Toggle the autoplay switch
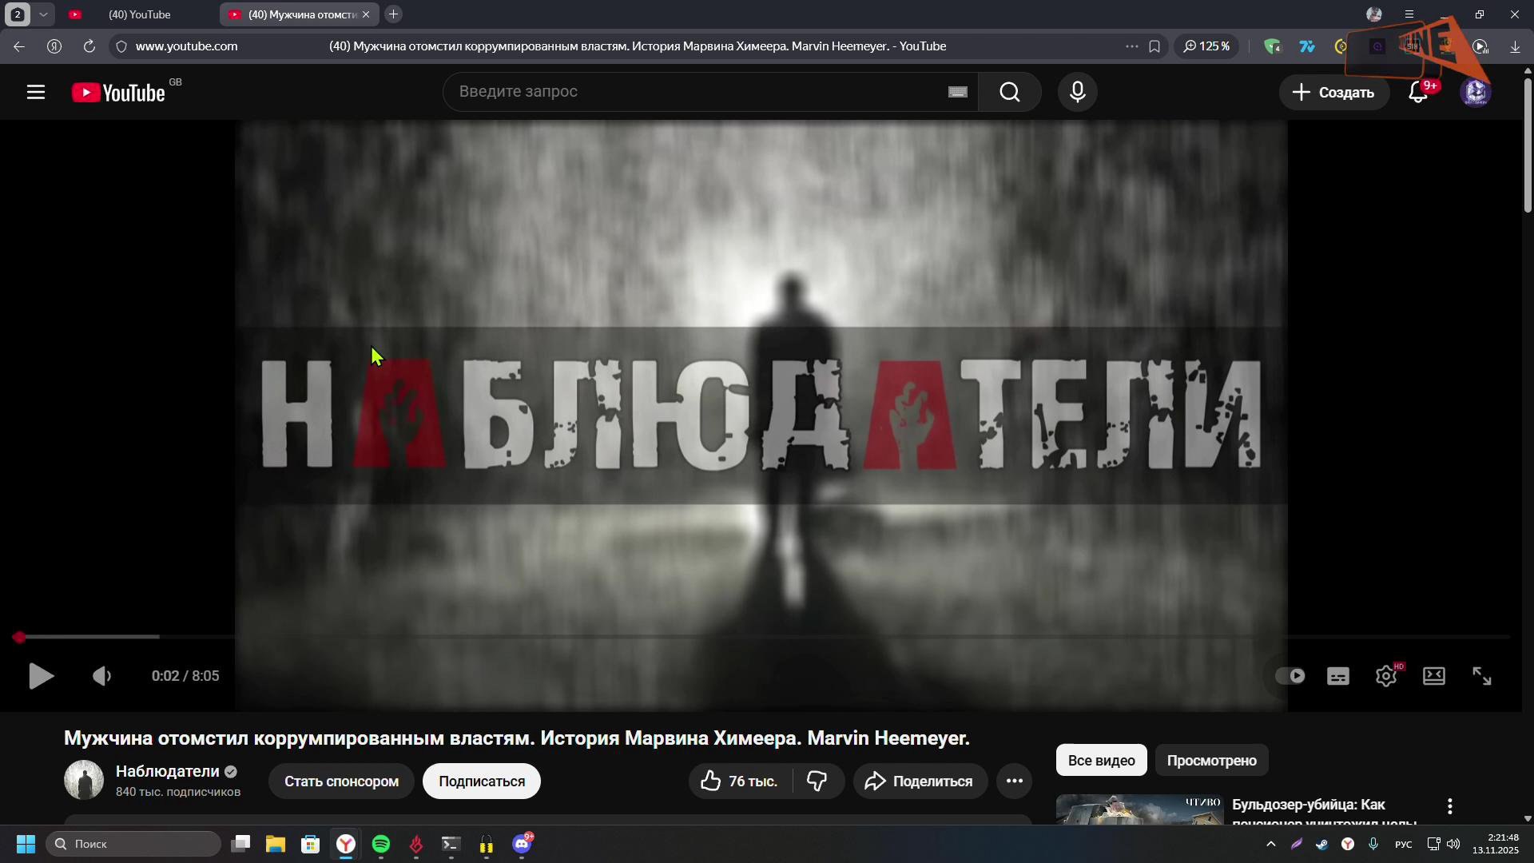Image resolution: width=1534 pixels, height=863 pixels. pos(1290,676)
